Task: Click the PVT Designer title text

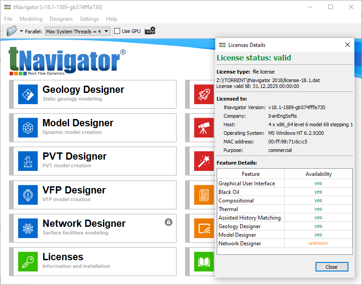Action: [74, 156]
